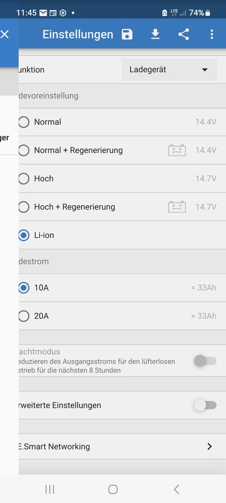Tap the Android back navigation icon
This screenshot has height=503, width=226.
coord(176,489)
